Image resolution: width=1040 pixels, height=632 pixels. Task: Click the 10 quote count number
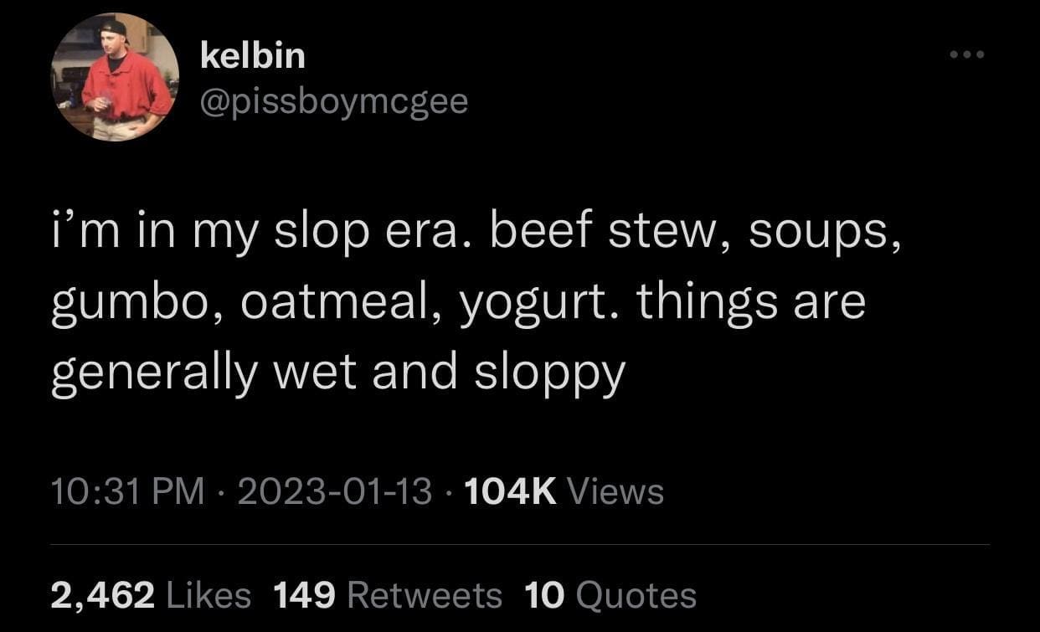coord(544,595)
